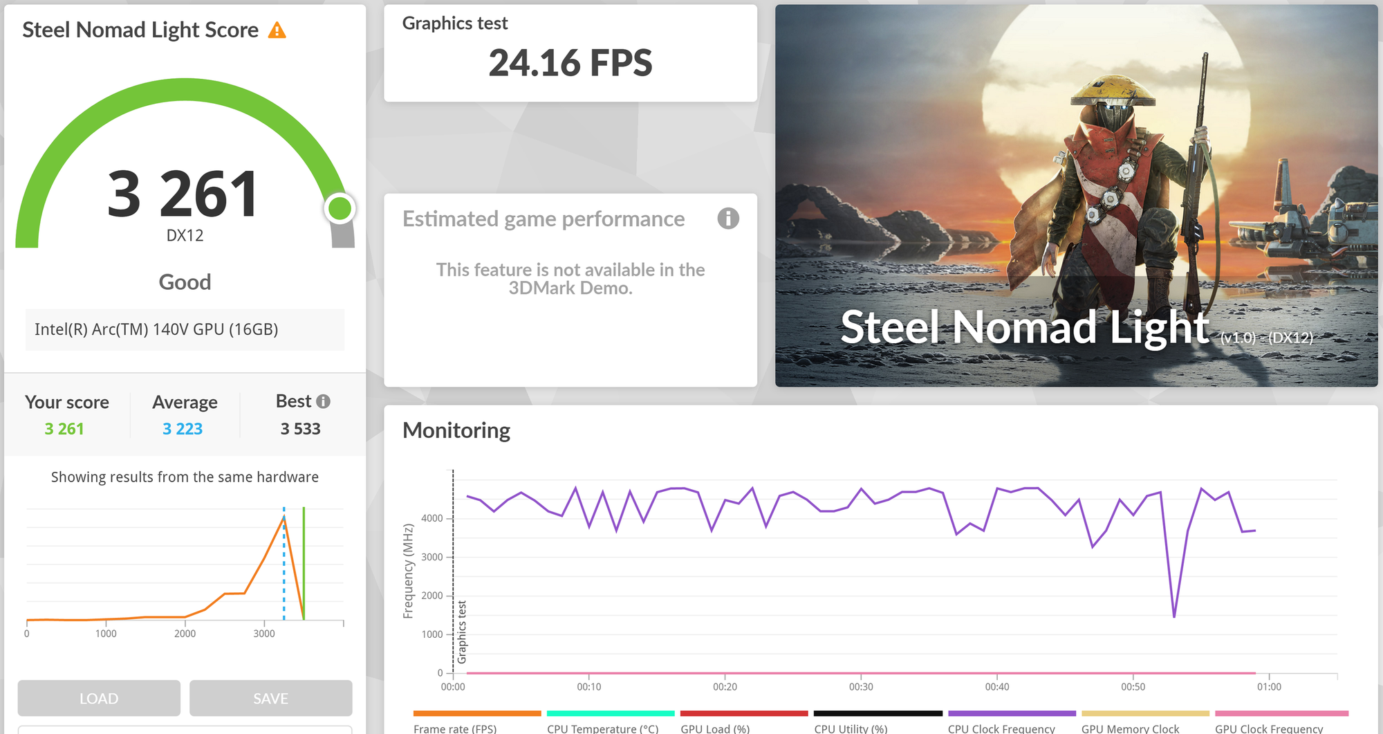The image size is (1383, 734).
Task: Click the LOAD button
Action: coord(99,698)
